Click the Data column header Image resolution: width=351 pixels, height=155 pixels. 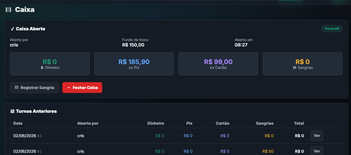click(x=18, y=123)
